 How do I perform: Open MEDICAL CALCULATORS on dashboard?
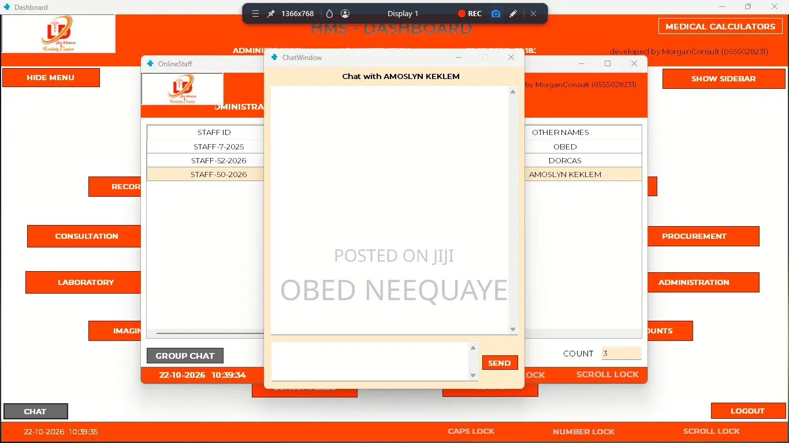pos(720,26)
